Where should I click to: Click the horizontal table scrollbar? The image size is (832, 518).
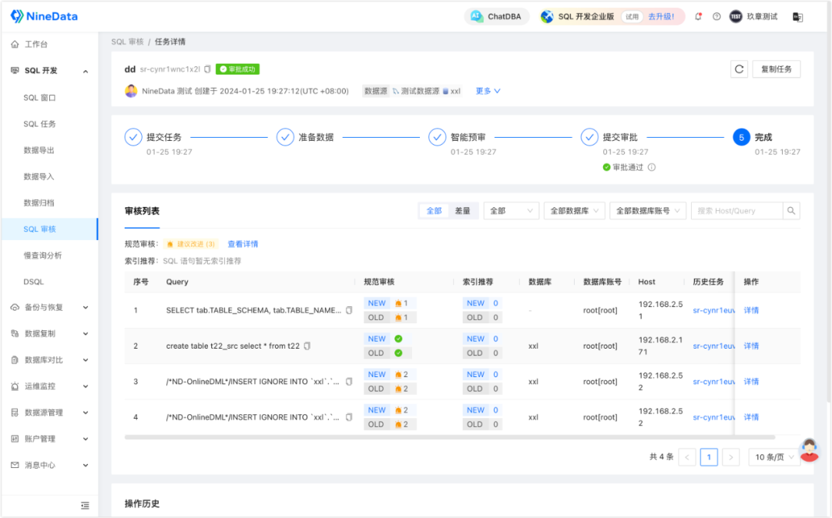pos(450,437)
